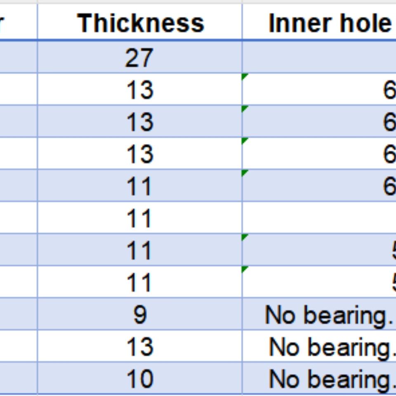Click the 11 directly above Thickness 9
The image size is (396, 396).
139,283
